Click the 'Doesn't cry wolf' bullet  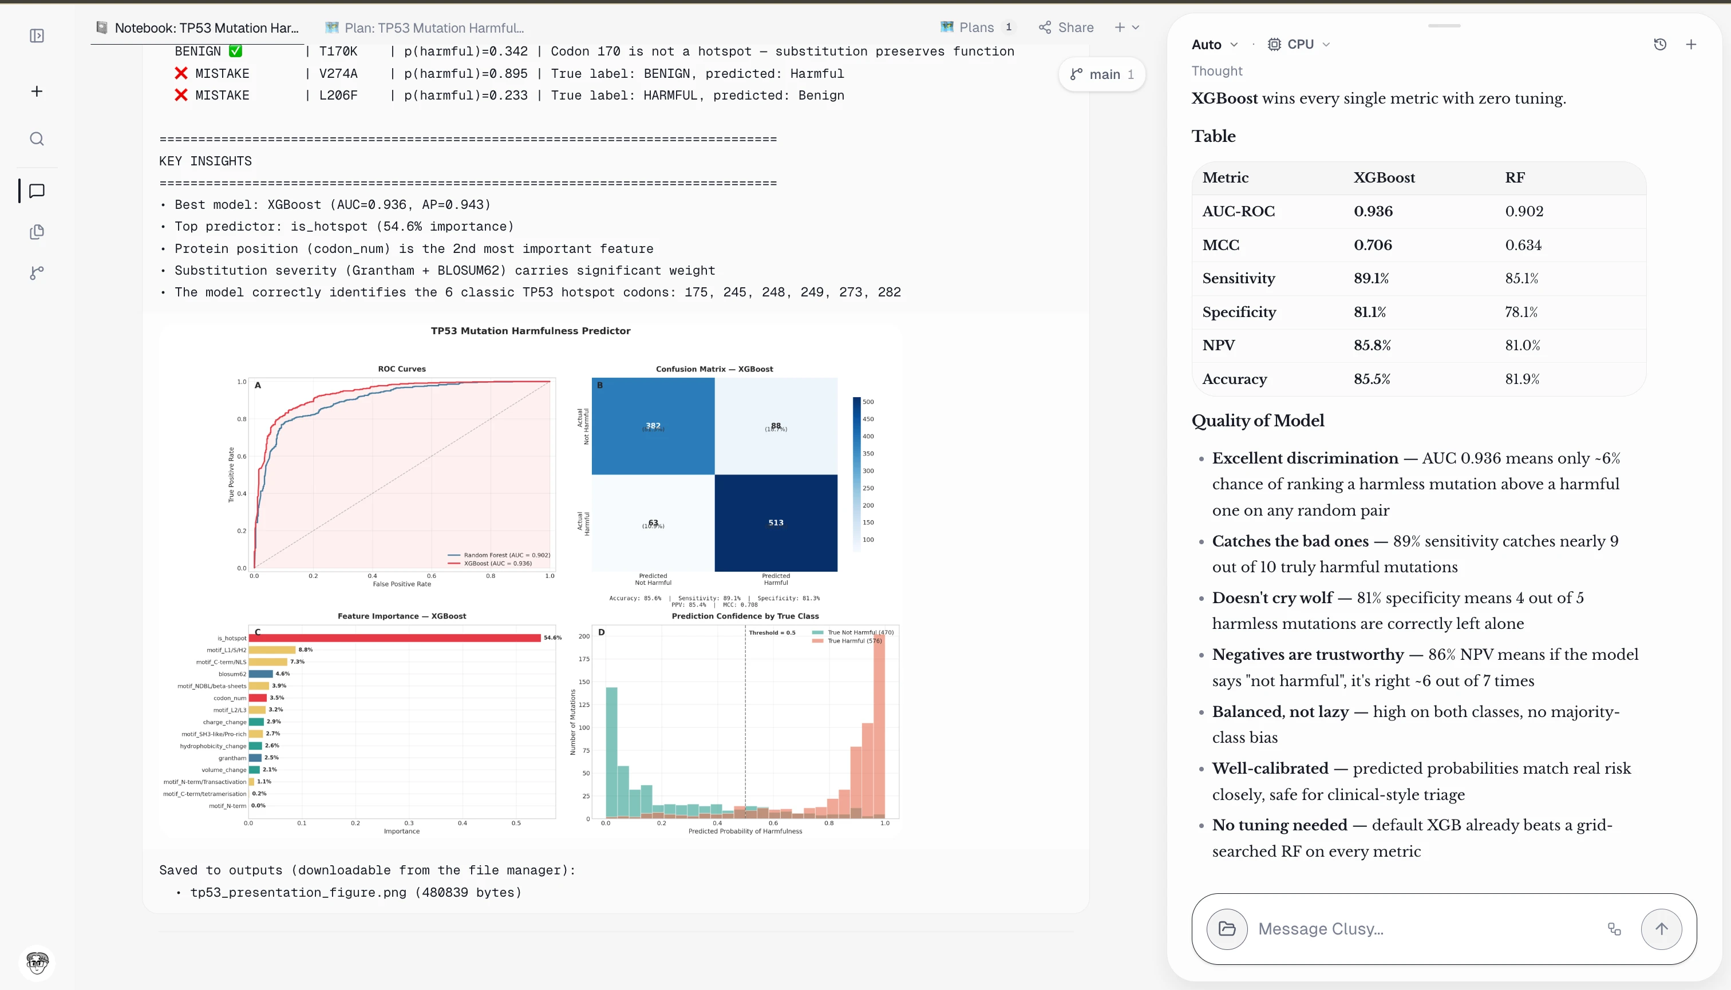tap(1397, 611)
